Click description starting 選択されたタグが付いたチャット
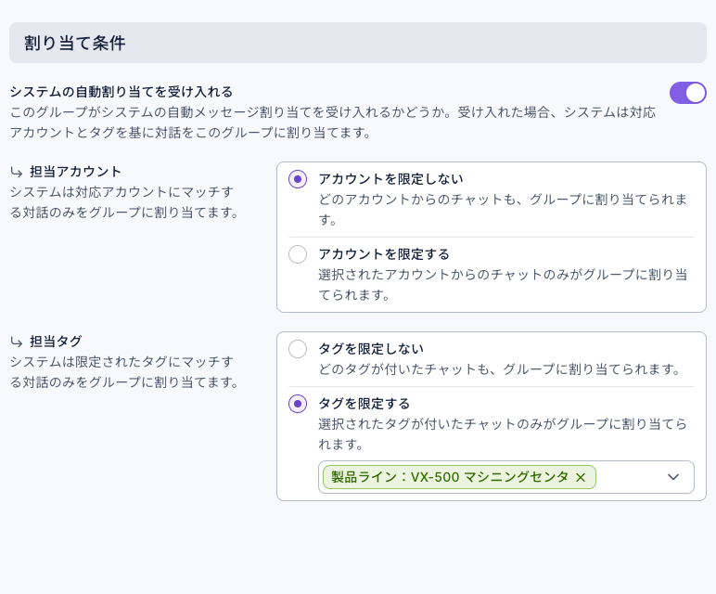The image size is (716, 594). click(x=503, y=434)
